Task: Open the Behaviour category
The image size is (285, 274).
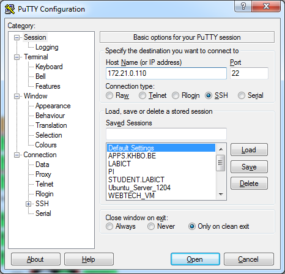Action: 50,116
